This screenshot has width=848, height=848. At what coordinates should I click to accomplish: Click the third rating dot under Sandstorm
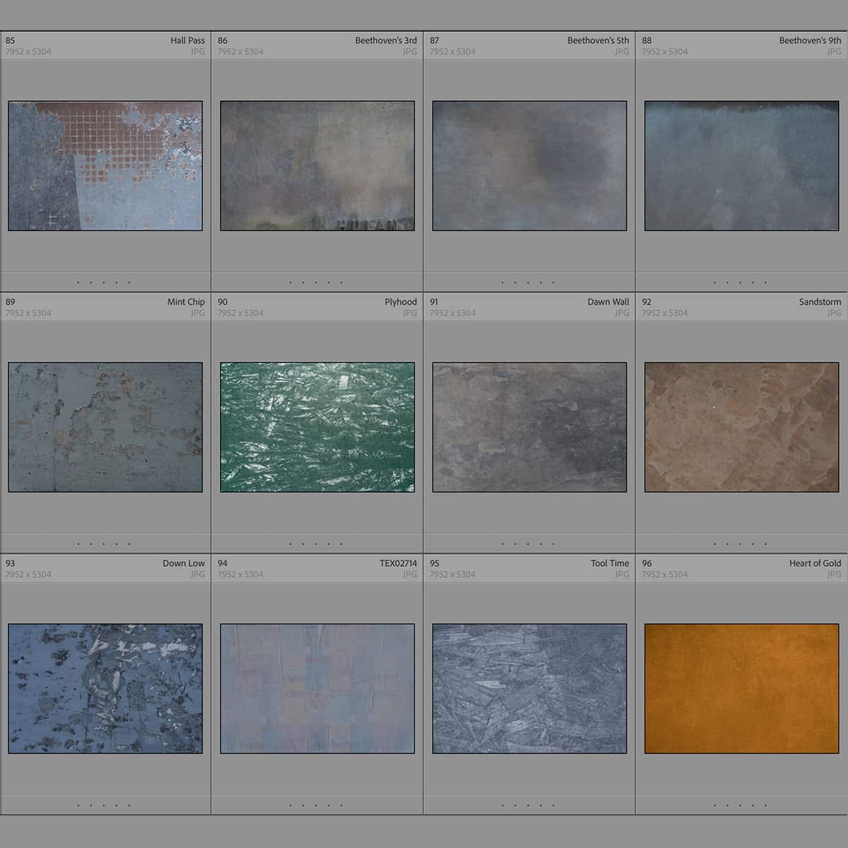(740, 543)
